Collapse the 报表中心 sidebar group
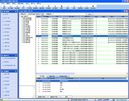This screenshot has width=129, height=101. [x=16, y=55]
